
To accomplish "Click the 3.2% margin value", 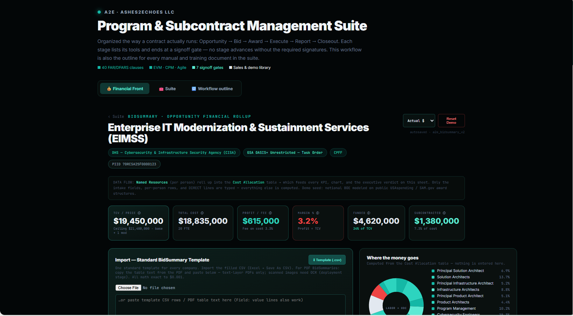I will [308, 221].
